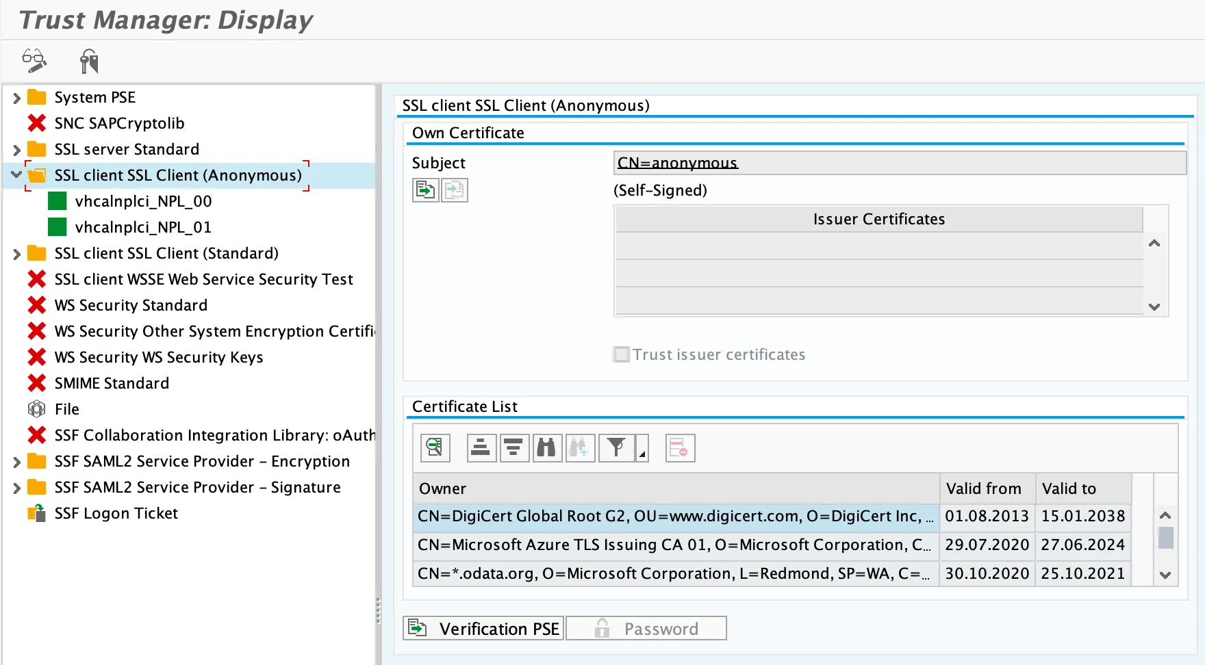
Task: Click the remove certificate icon in list toolbar
Action: point(679,448)
